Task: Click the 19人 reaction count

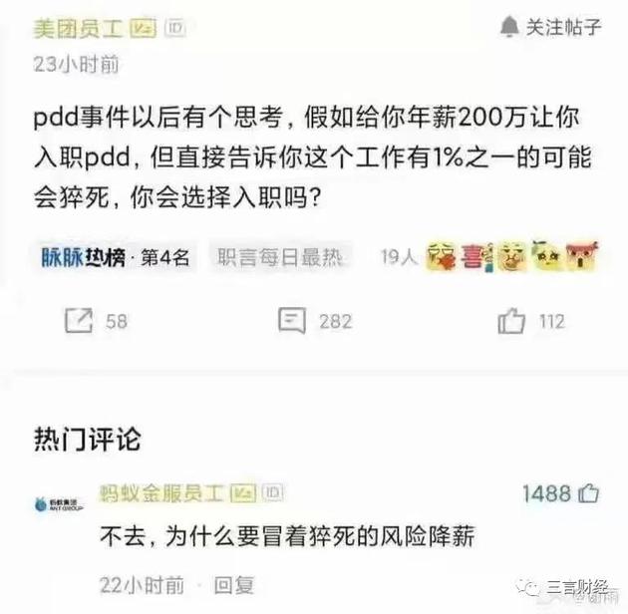Action: coord(399,257)
